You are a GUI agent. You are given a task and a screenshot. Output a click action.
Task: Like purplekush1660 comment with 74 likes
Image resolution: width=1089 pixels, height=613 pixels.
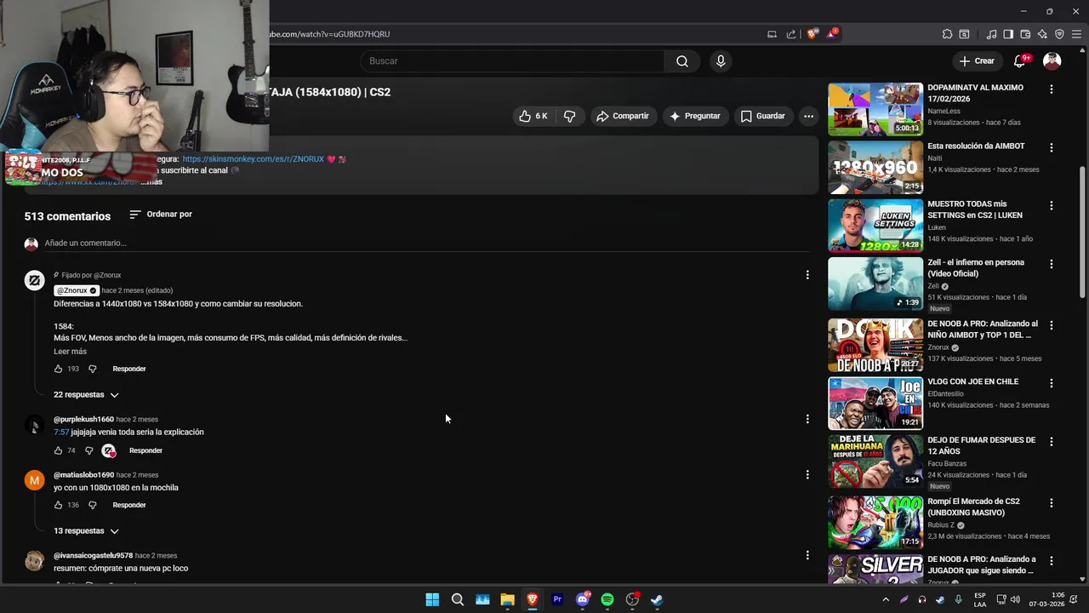coord(58,450)
